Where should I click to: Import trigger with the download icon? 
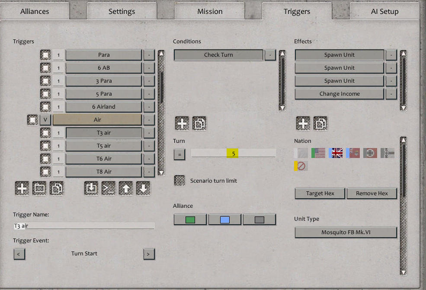click(x=91, y=188)
